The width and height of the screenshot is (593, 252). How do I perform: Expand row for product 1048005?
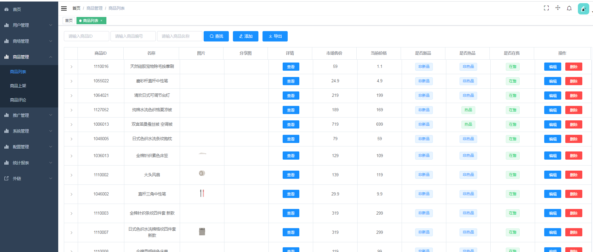(71, 139)
